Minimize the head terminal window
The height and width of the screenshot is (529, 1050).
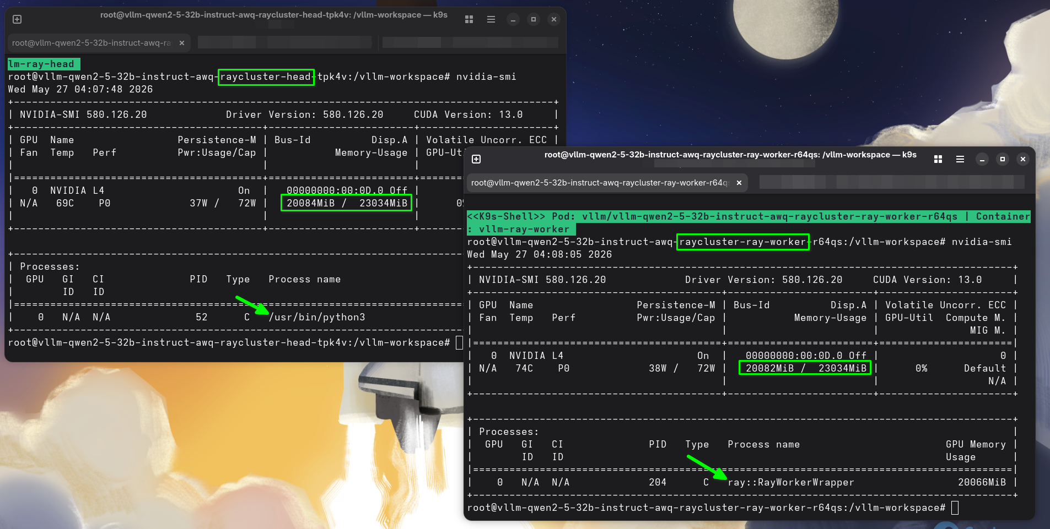coord(513,19)
